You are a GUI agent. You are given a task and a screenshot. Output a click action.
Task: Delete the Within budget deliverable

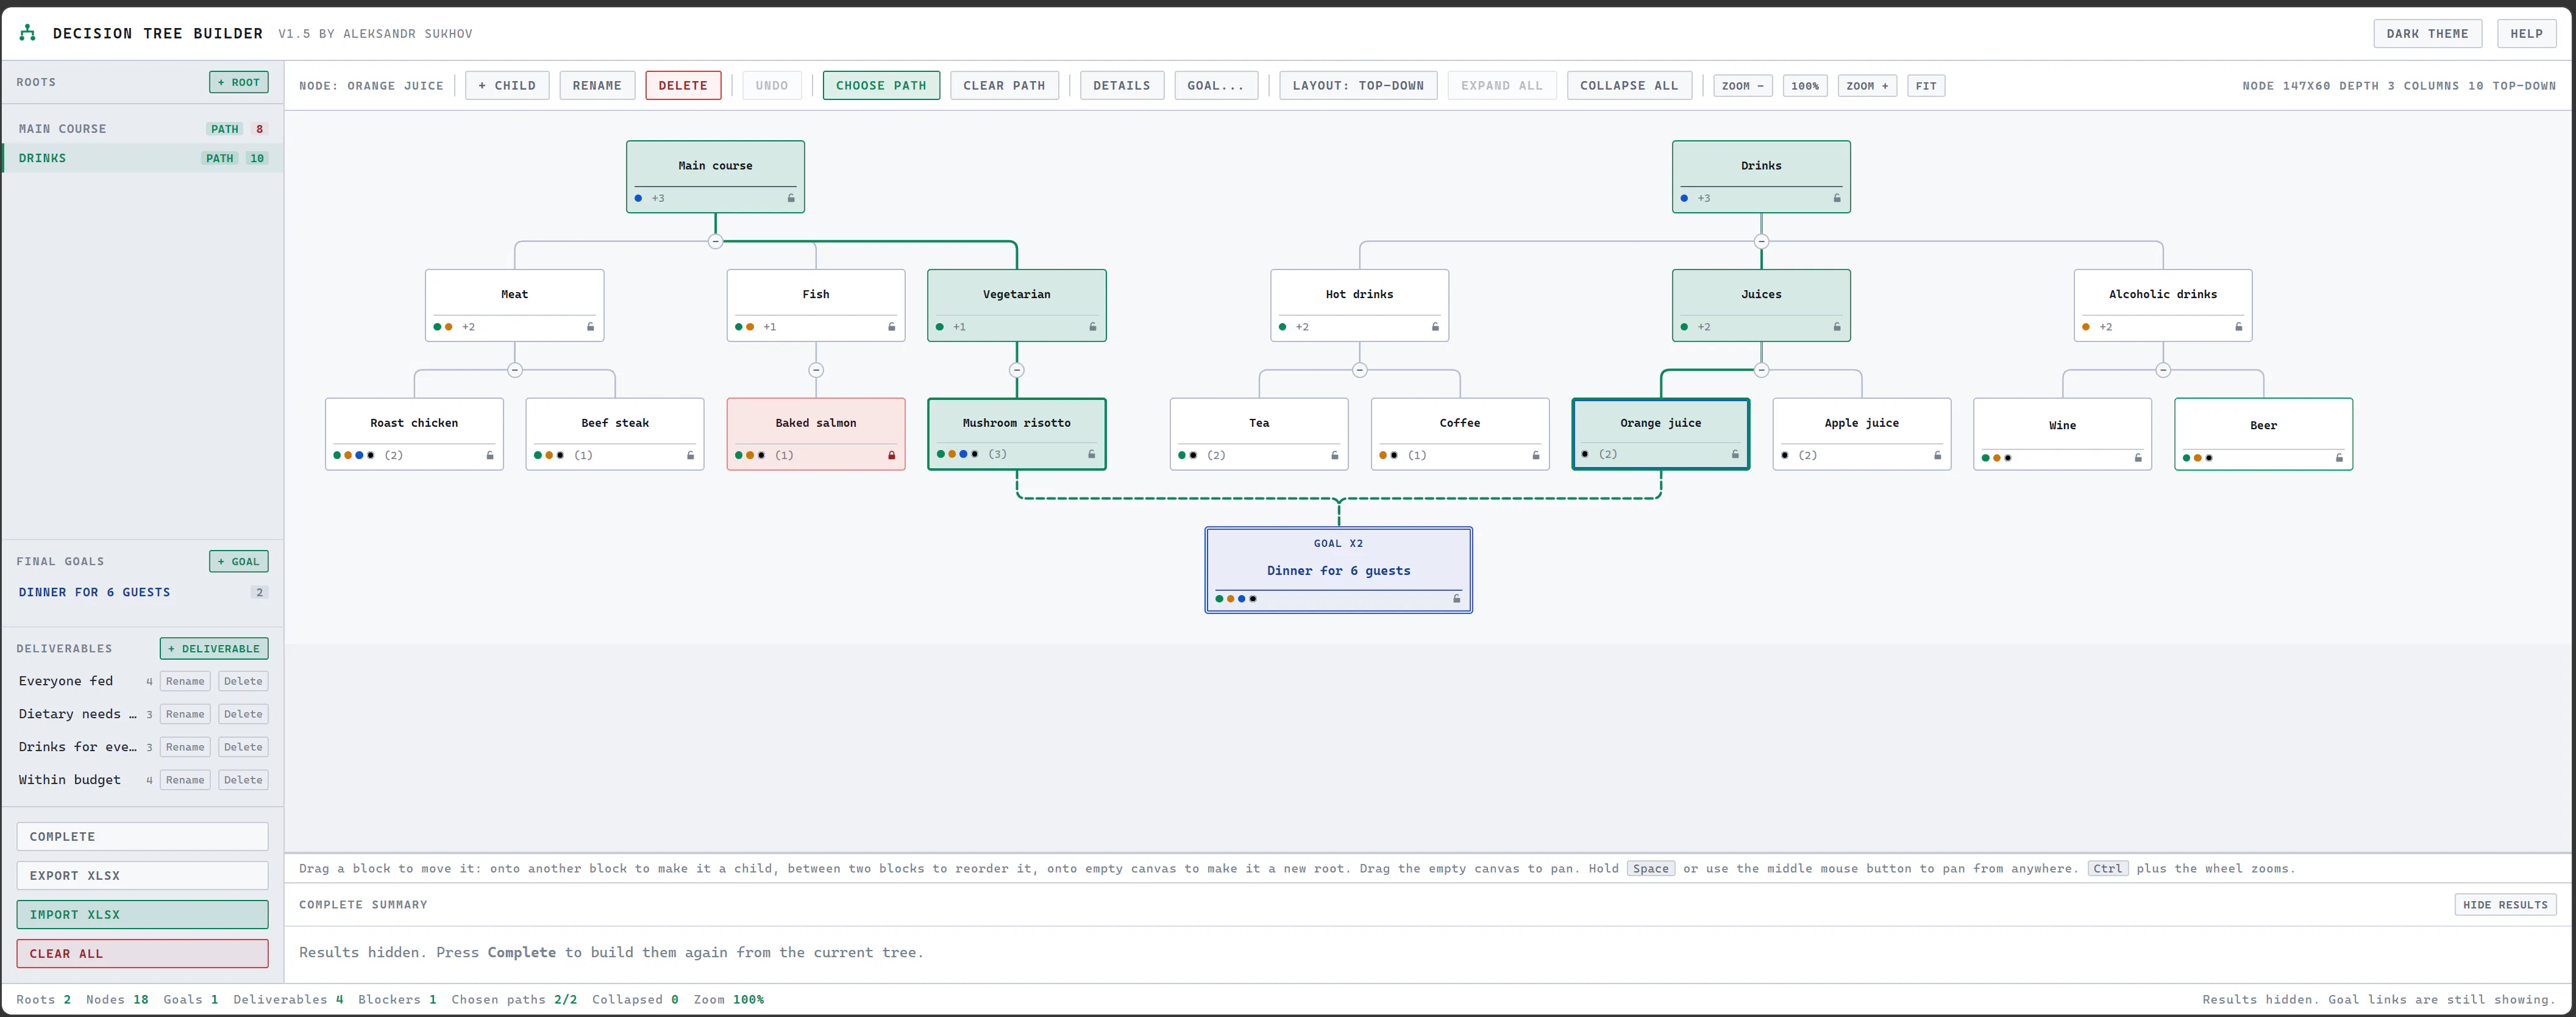coord(243,780)
